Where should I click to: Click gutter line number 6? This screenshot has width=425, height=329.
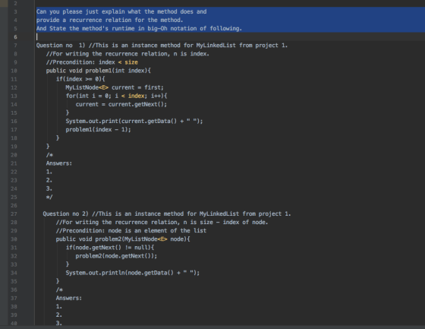click(x=15, y=37)
